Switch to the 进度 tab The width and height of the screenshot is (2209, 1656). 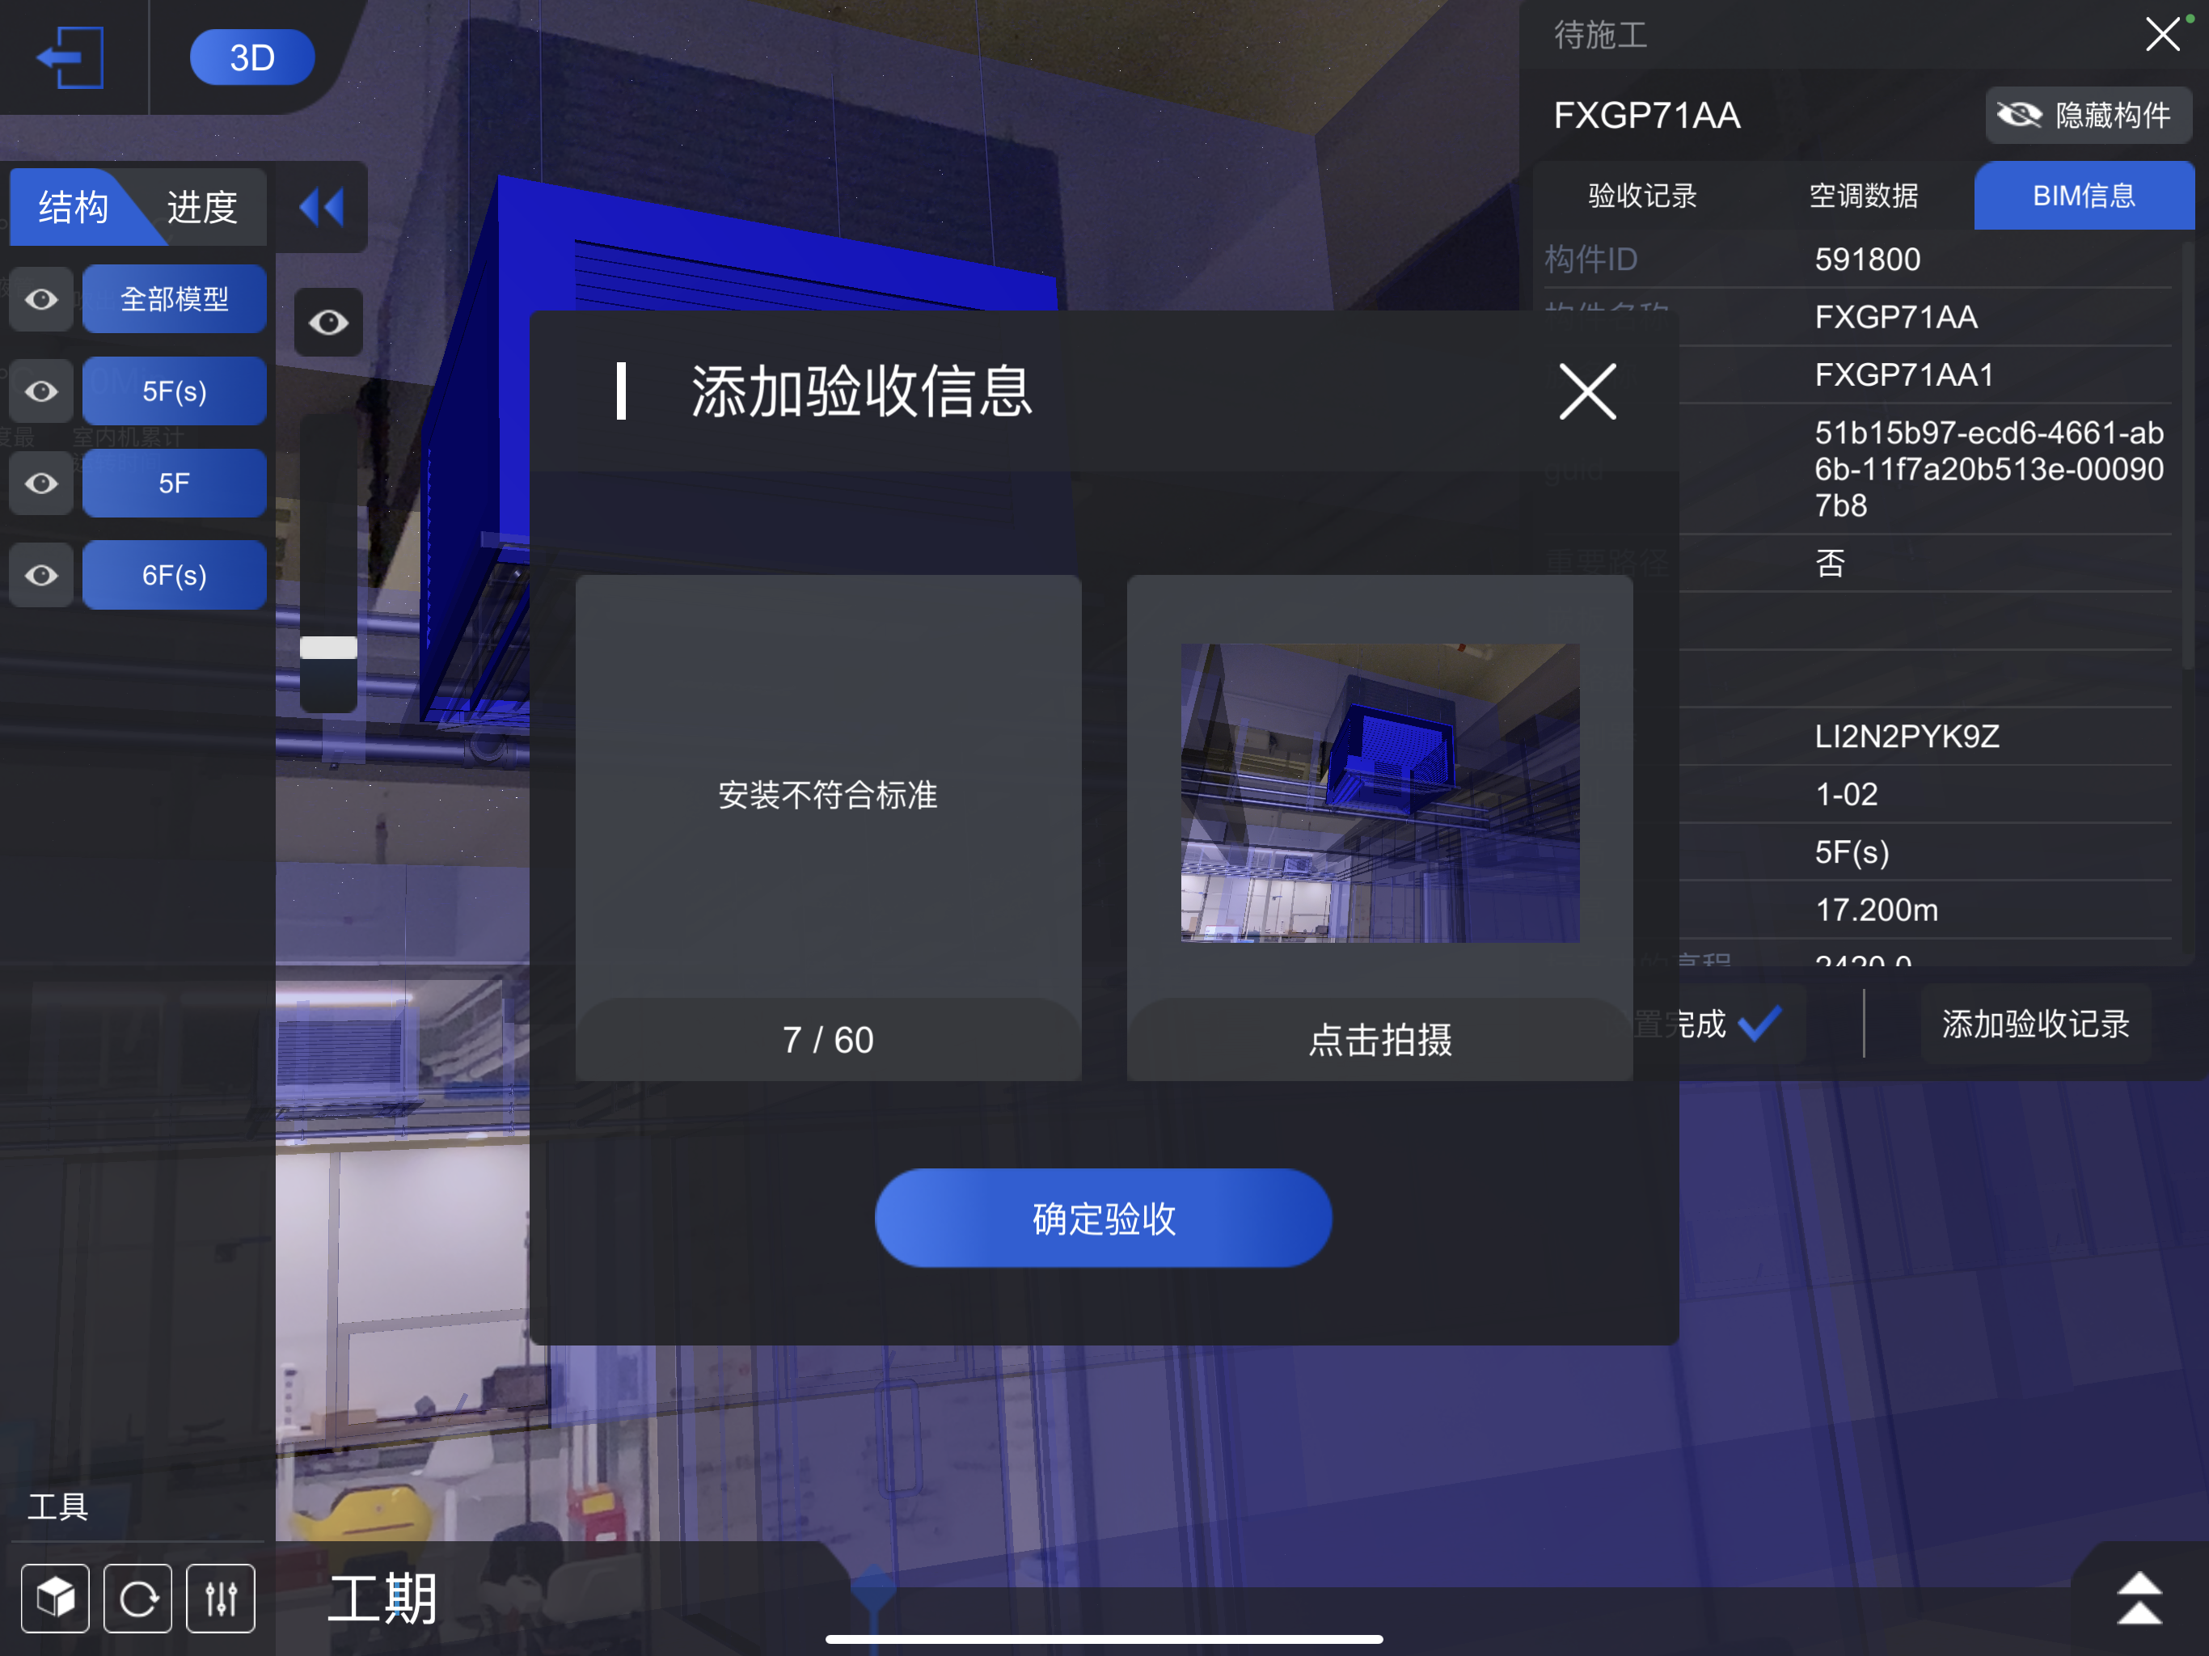tap(203, 207)
